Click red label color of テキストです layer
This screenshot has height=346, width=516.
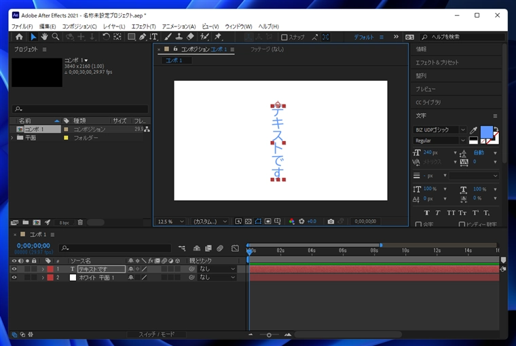[x=50, y=269]
